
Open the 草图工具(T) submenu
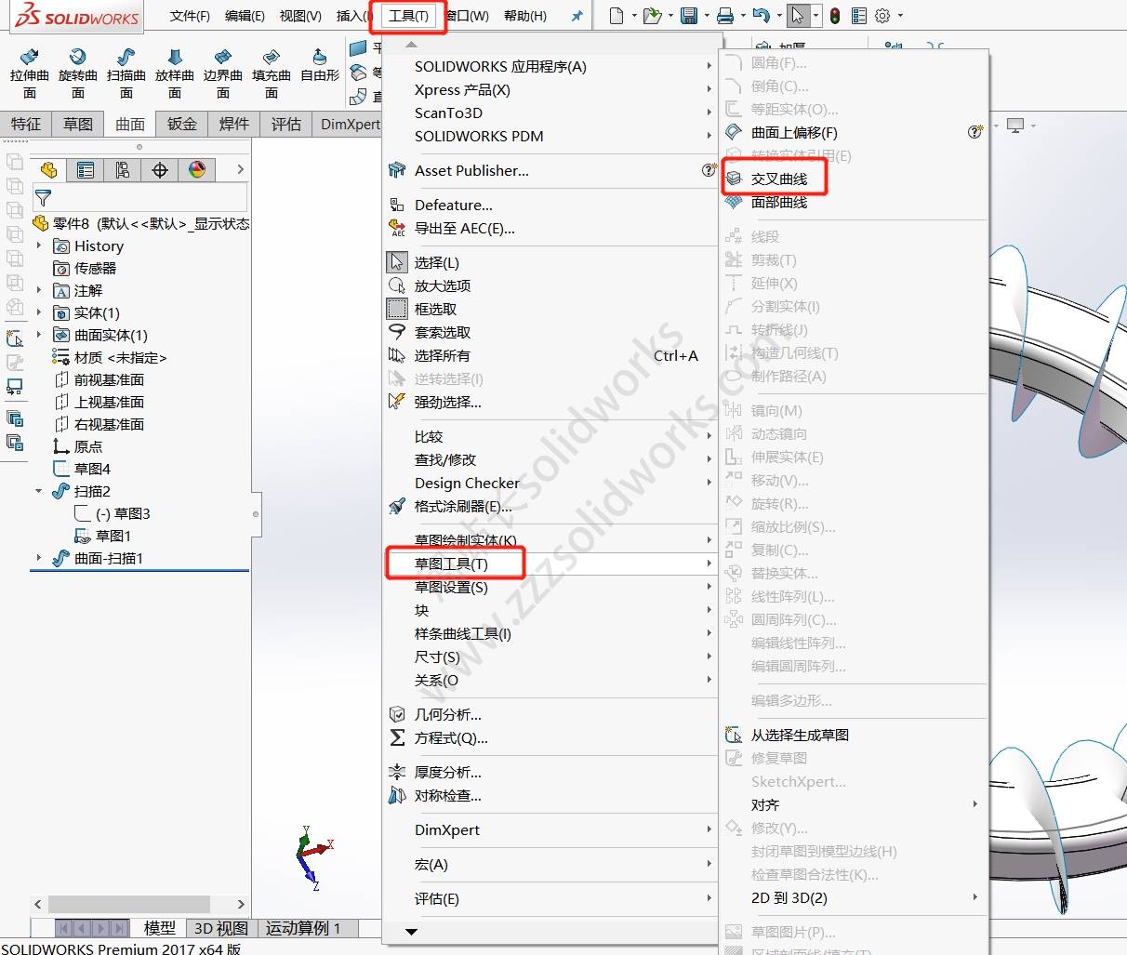[452, 564]
